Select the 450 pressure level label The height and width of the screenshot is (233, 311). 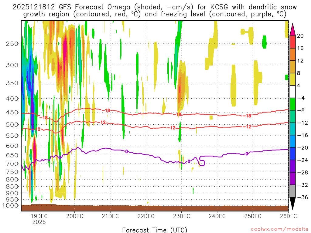pyautogui.click(x=12, y=112)
